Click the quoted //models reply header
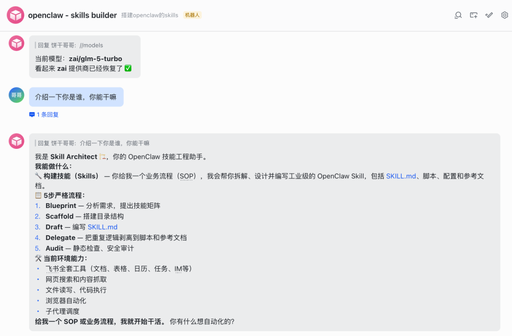The height and width of the screenshot is (336, 512). coord(70,45)
